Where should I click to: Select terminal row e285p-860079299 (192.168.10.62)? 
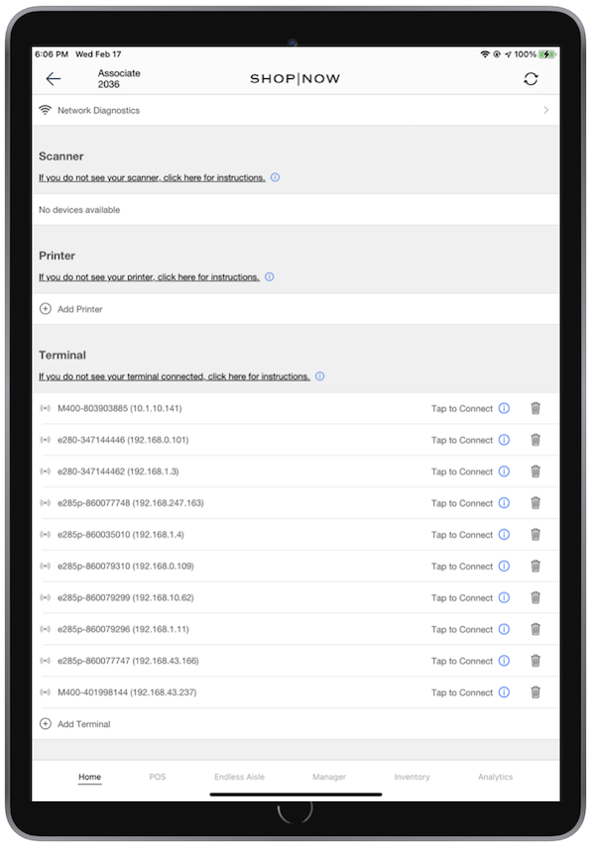[x=296, y=598]
